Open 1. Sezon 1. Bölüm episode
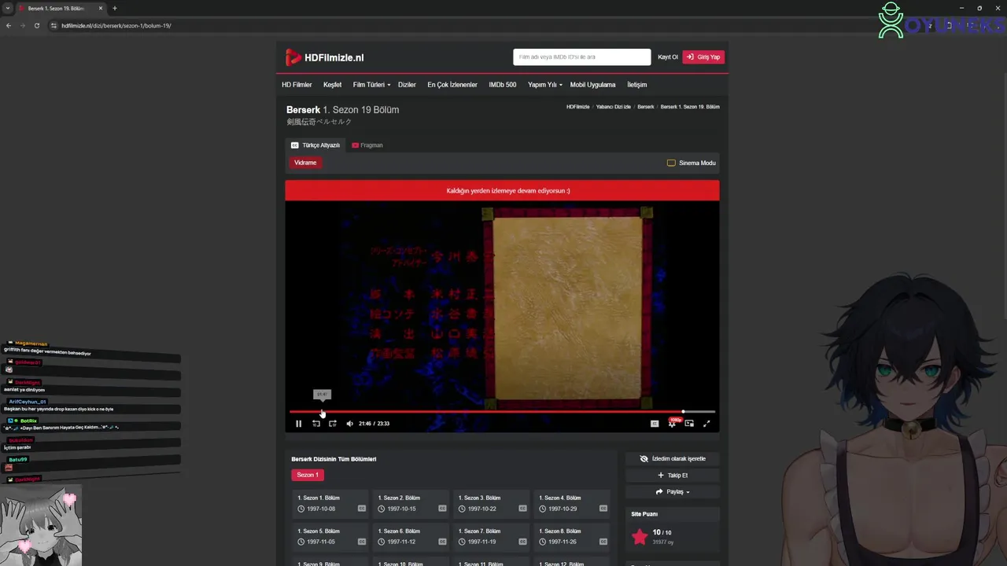Image resolution: width=1007 pixels, height=566 pixels. click(331, 503)
